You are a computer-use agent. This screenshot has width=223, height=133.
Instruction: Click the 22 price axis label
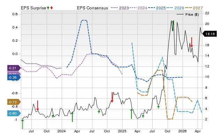pyautogui.click(x=207, y=13)
